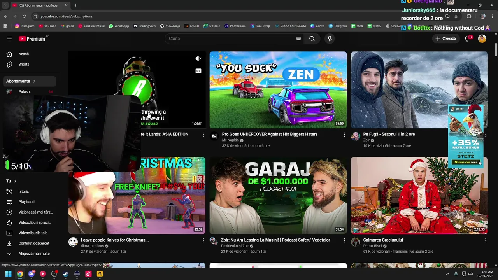Image resolution: width=498 pixels, height=280 pixels.
Task: Open the YouTube guide hamburger menu
Action: [x=9, y=38]
